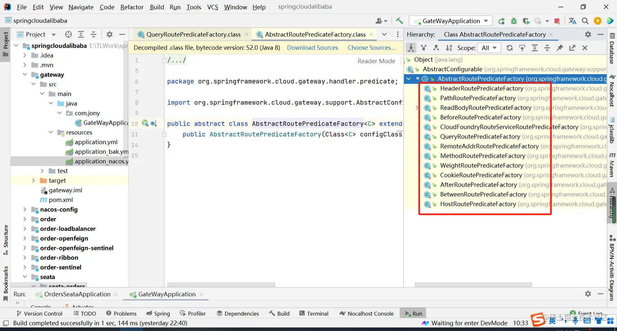Open the Project view selector dropdown
Viewport: 617px width, 331px height.
pyautogui.click(x=36, y=34)
